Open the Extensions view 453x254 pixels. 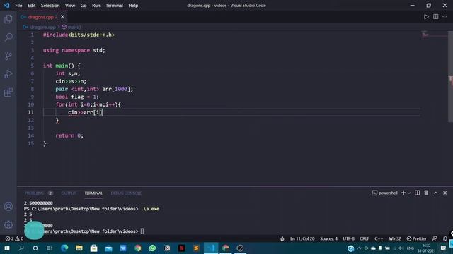[8, 92]
